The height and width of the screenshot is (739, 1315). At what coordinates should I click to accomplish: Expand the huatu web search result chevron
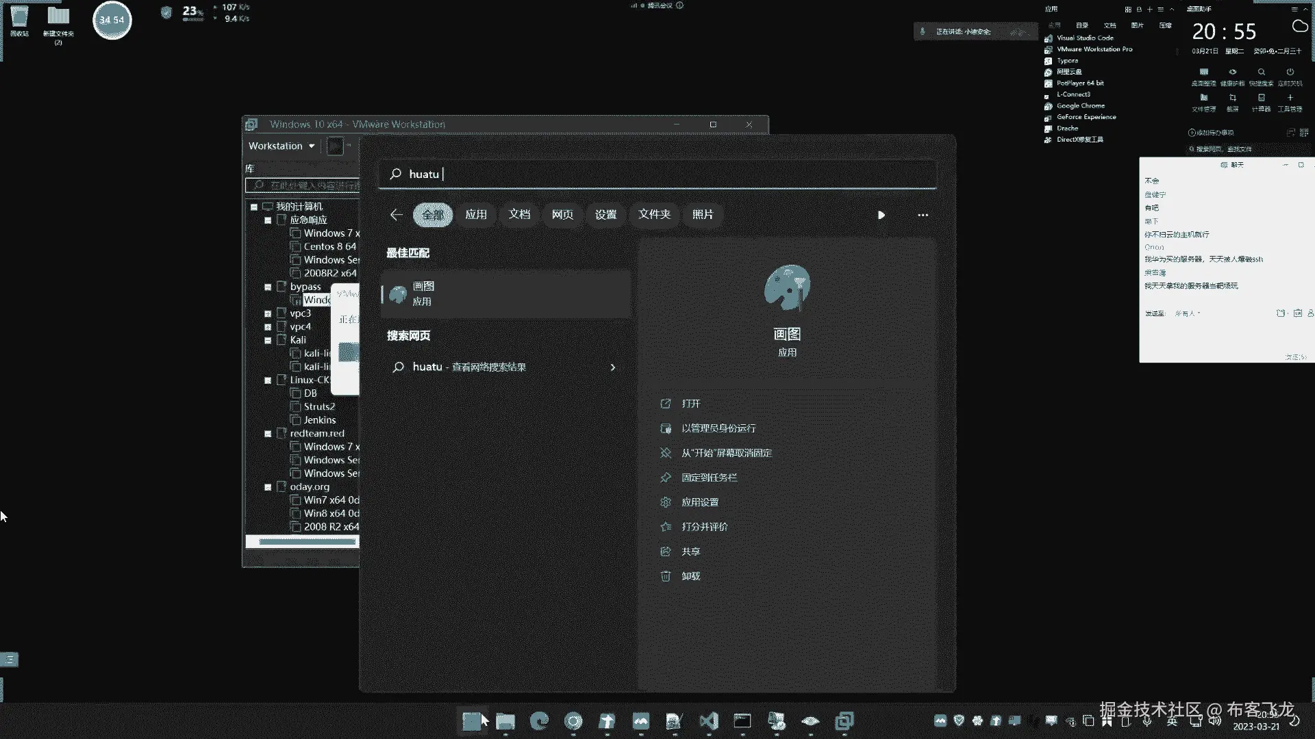(612, 367)
